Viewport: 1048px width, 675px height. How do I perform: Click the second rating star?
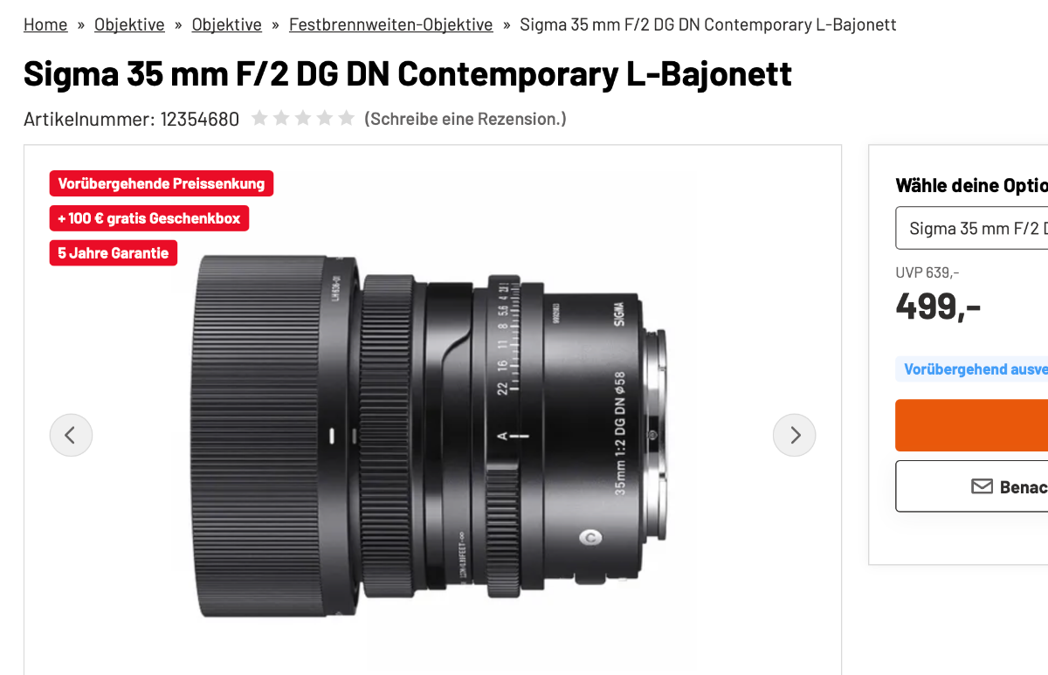[281, 118]
